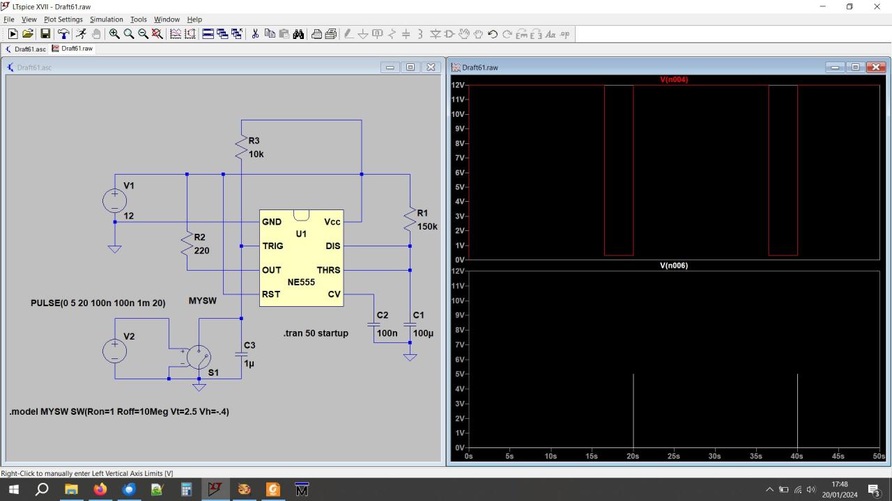The height and width of the screenshot is (501, 892).
Task: Switch to the Draft61.asc tab
Action: [26, 49]
